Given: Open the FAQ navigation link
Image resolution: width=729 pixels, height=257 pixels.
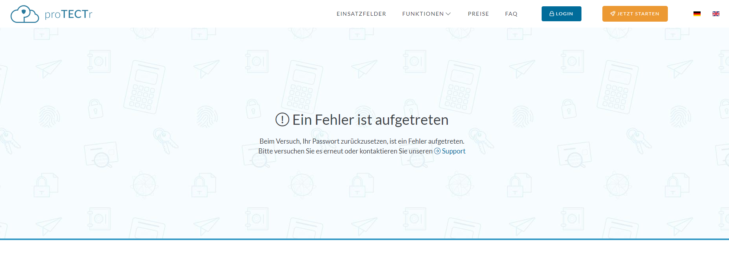Looking at the screenshot, I should pos(511,14).
